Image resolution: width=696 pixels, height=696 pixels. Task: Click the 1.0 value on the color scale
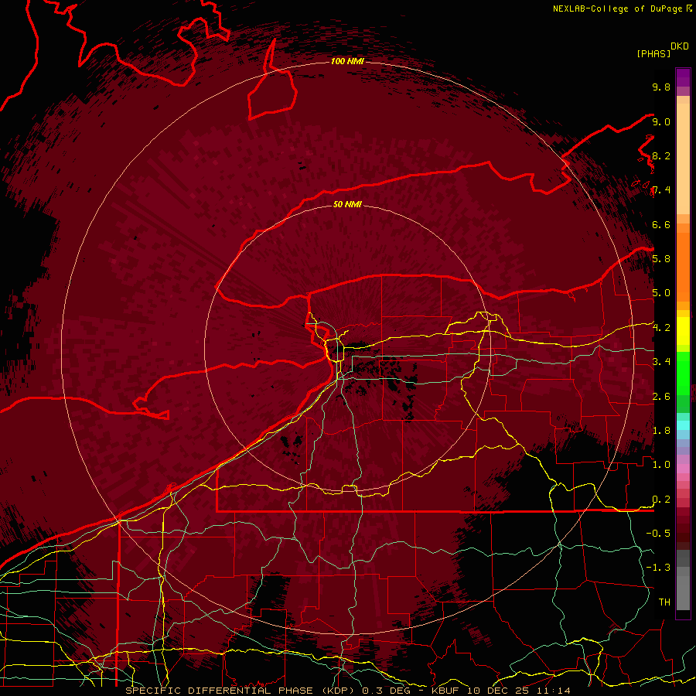(661, 465)
